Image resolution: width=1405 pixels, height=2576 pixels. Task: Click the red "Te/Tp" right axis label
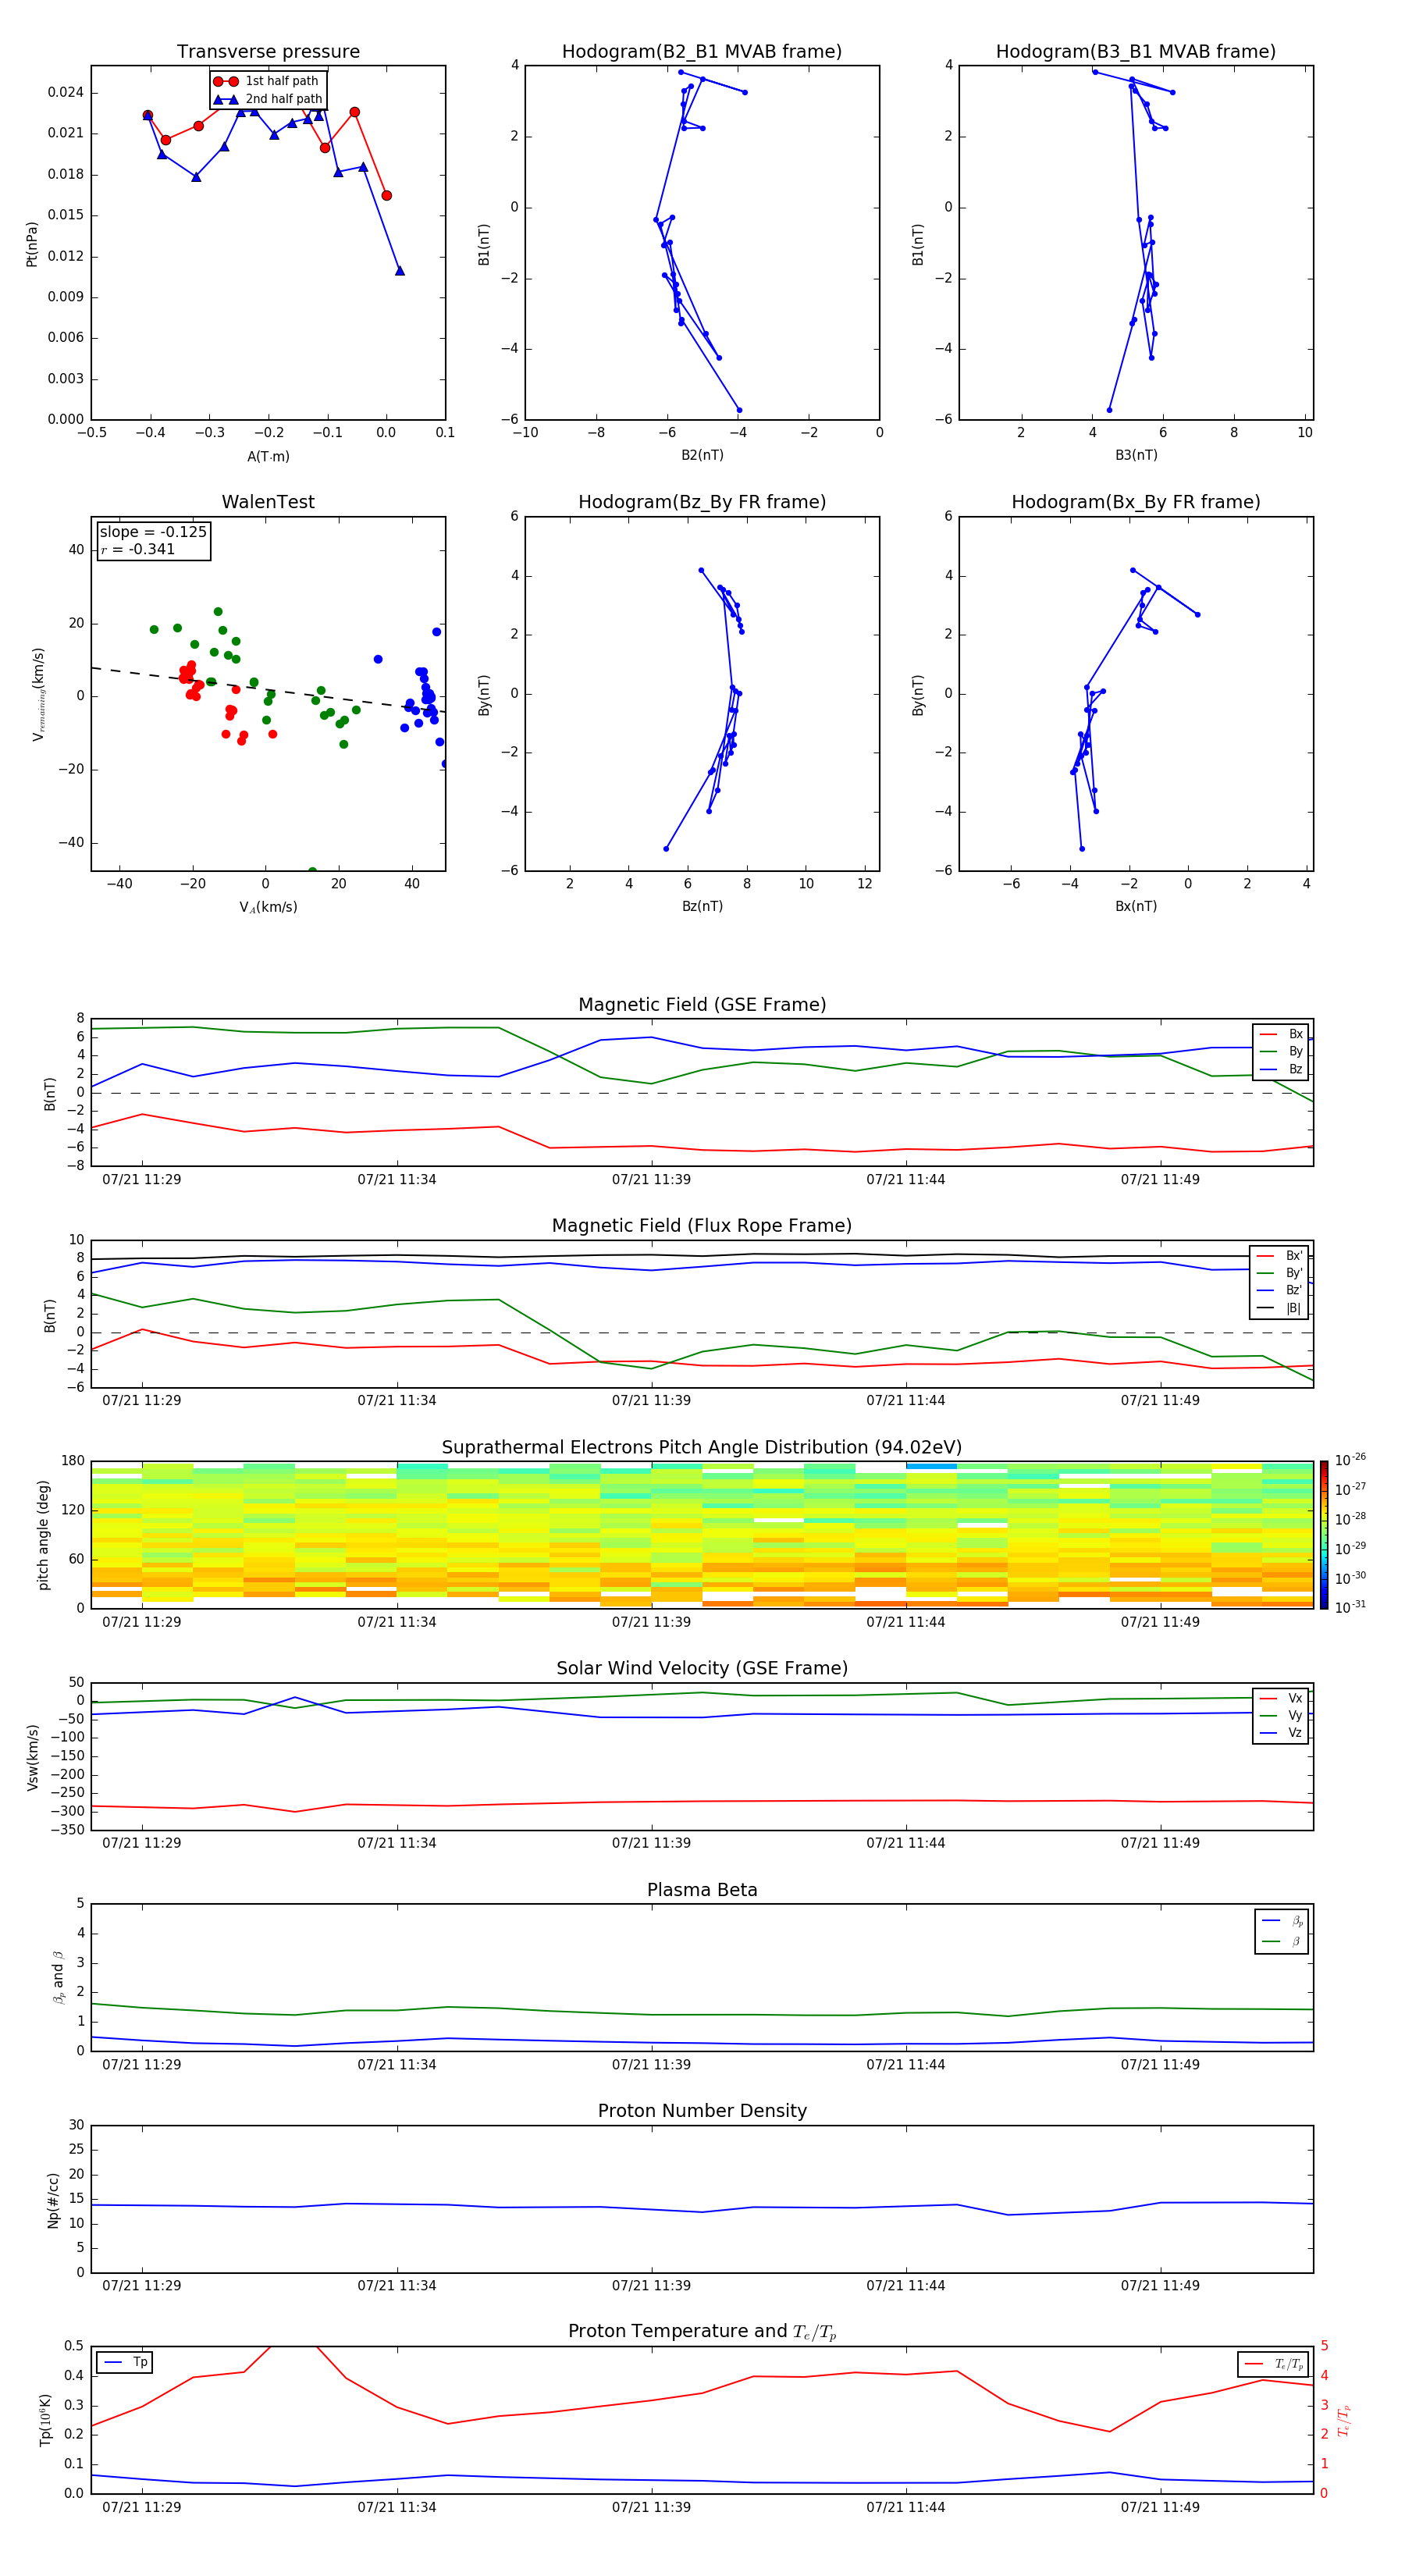point(1343,2421)
